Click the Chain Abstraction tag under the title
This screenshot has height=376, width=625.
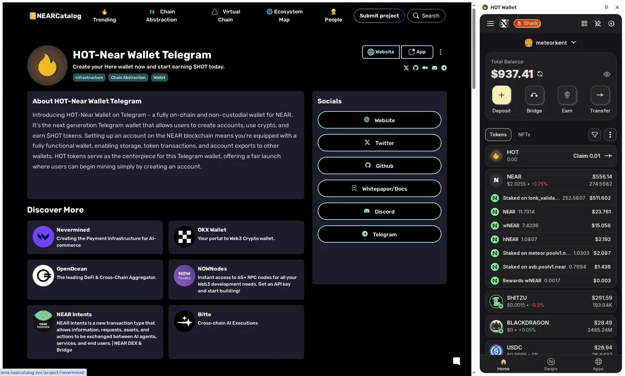128,77
